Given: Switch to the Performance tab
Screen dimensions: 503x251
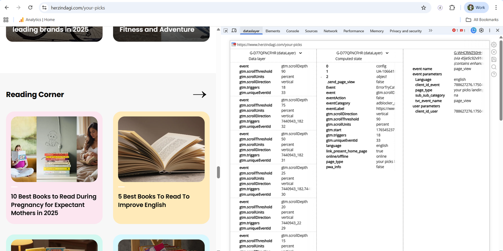Looking at the screenshot, I should click(x=354, y=31).
